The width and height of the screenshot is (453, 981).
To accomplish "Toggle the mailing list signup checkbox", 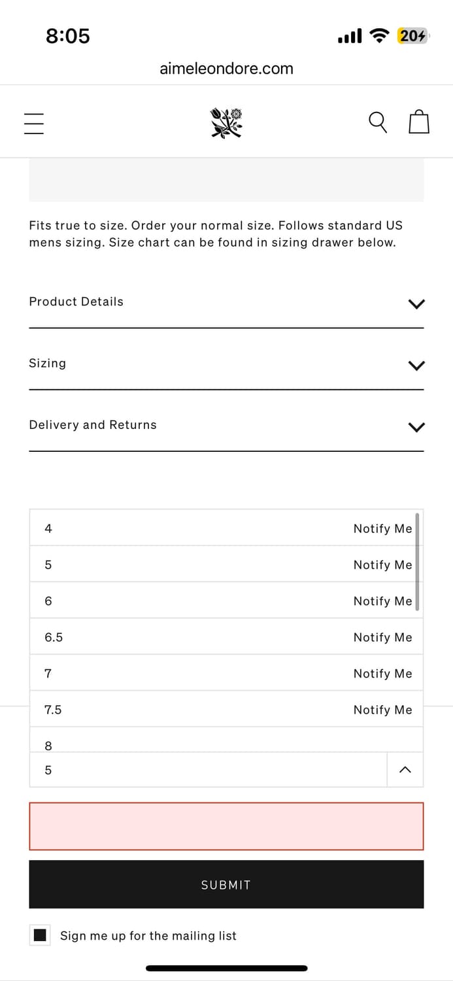I will (41, 935).
